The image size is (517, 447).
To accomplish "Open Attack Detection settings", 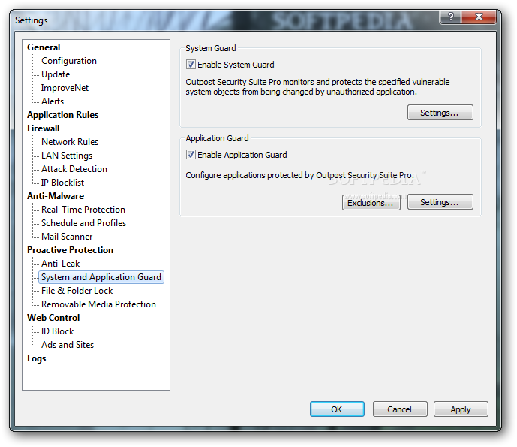I will [74, 169].
